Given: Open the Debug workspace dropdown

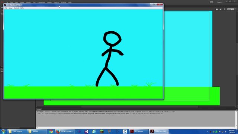Looking at the screenshot, I should (220, 3).
